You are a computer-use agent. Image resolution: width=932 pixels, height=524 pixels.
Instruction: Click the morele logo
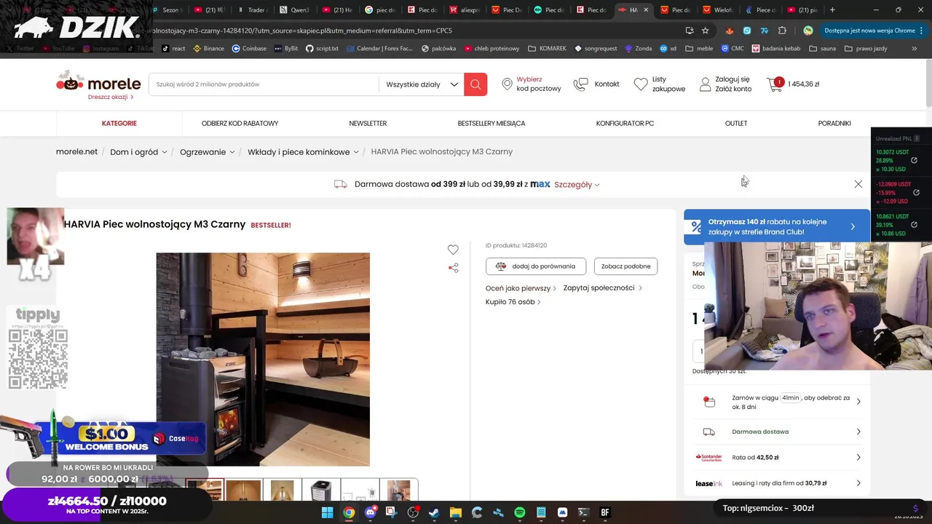(x=98, y=82)
